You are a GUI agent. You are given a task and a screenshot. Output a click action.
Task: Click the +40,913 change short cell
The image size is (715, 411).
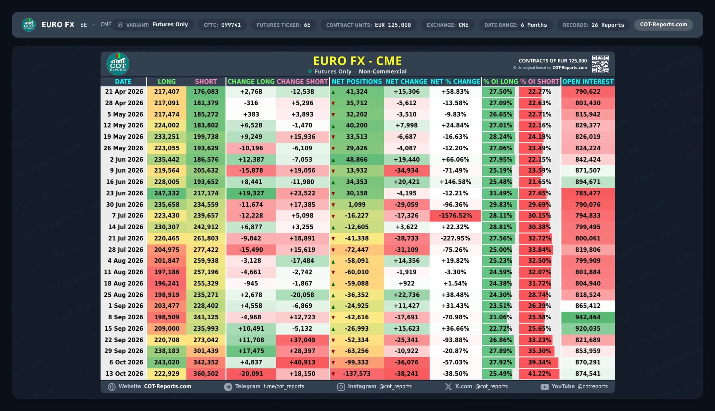[302, 362]
